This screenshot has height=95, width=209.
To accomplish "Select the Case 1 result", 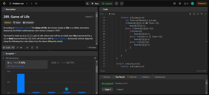I will 107,90.
